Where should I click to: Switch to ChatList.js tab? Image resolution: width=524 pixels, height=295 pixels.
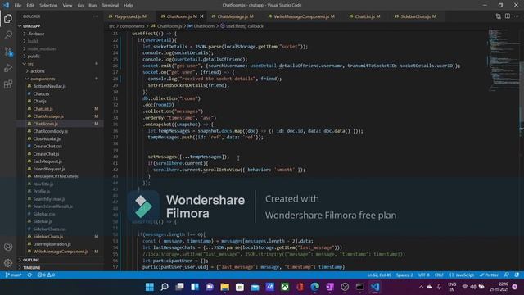coord(368,16)
